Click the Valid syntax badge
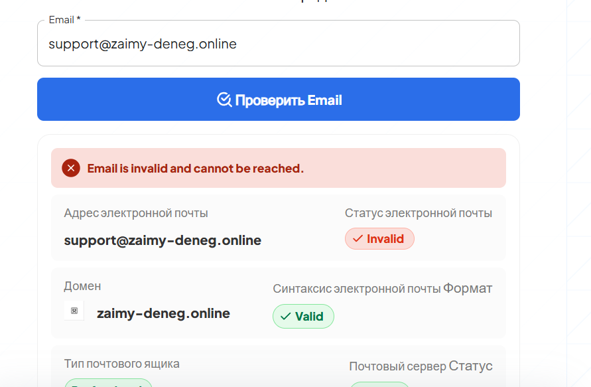This screenshot has height=387, width=591. 303,316
